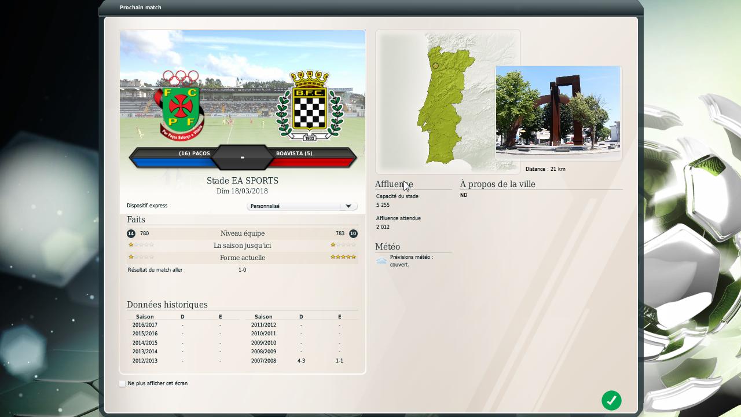Click the match date 'Dim 18/03/2018'

point(242,191)
